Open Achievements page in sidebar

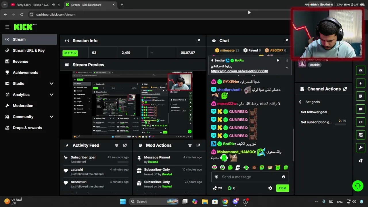[x=29, y=73]
